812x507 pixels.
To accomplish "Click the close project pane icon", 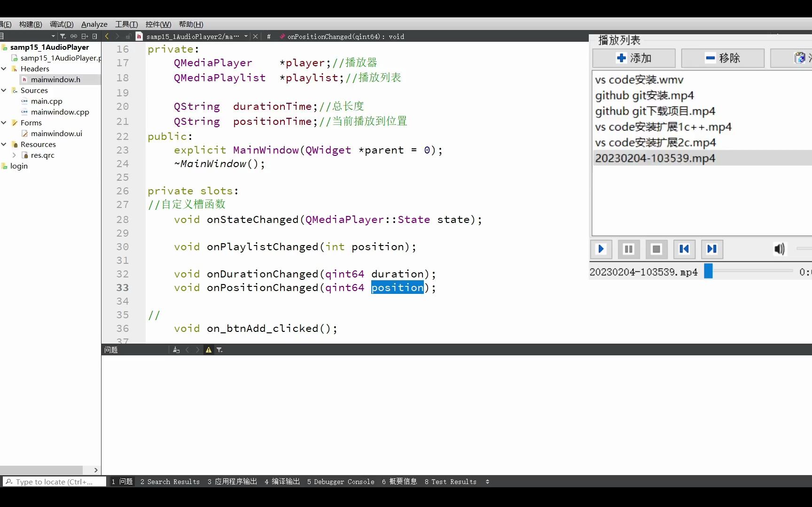I will point(95,36).
